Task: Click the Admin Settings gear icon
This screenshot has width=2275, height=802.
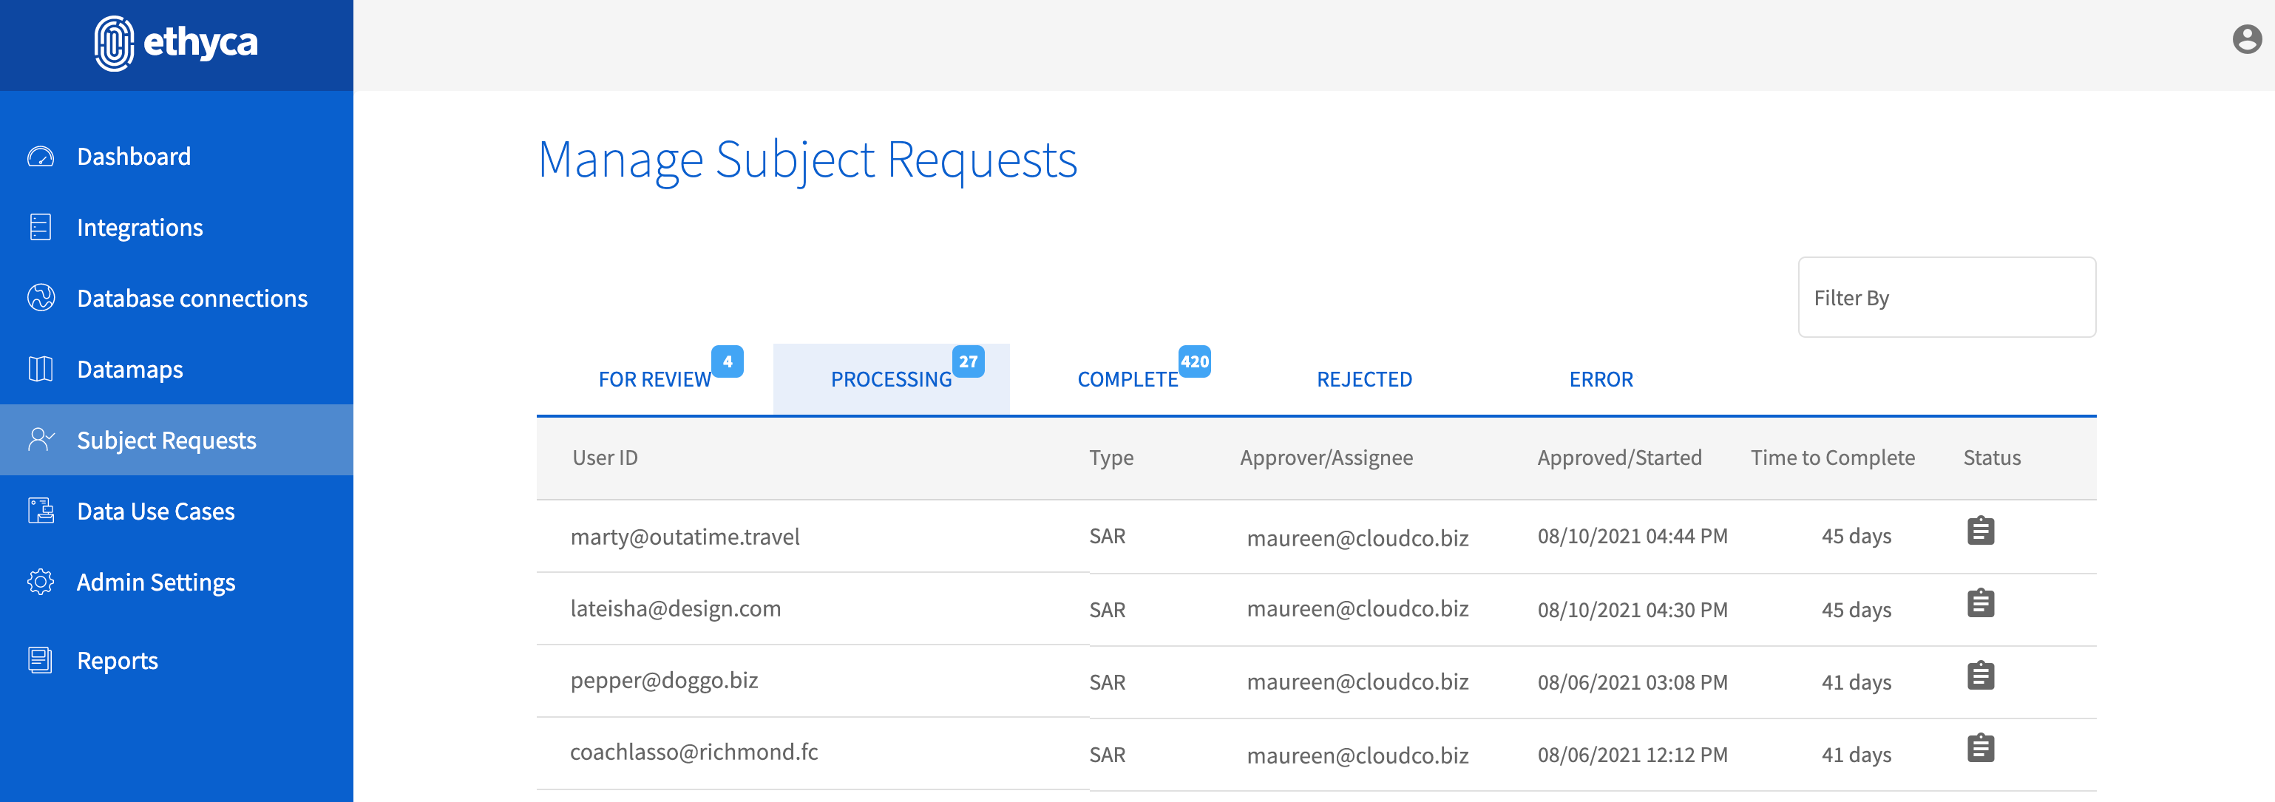Action: [41, 582]
